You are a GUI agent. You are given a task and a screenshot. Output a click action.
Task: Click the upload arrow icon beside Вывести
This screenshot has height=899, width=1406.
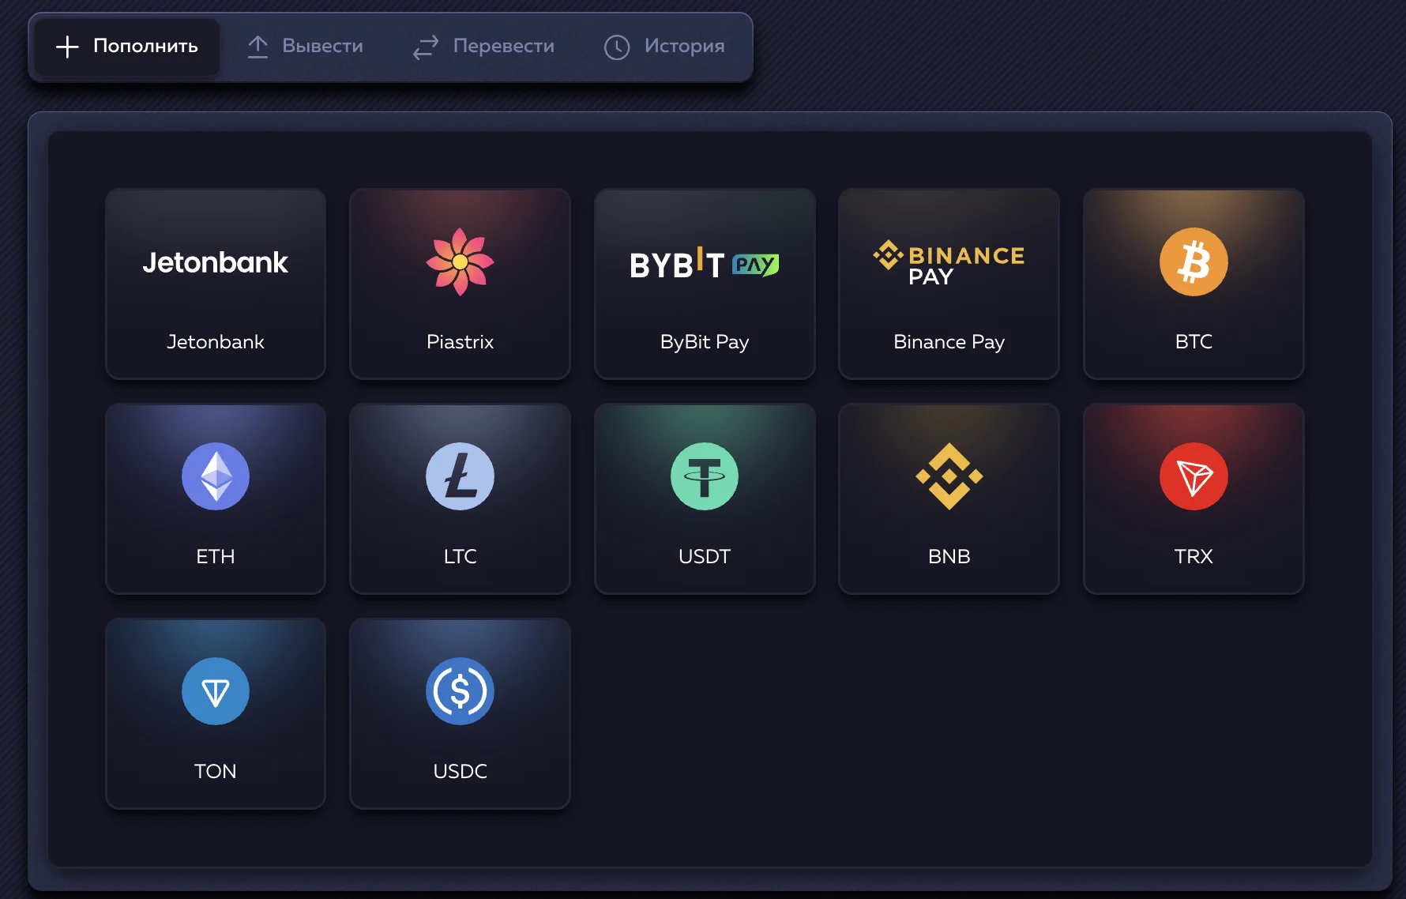pyautogui.click(x=258, y=47)
